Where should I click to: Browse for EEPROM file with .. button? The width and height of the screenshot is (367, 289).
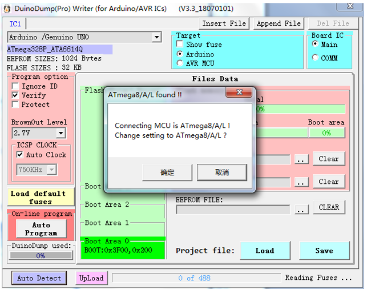pos(301,210)
